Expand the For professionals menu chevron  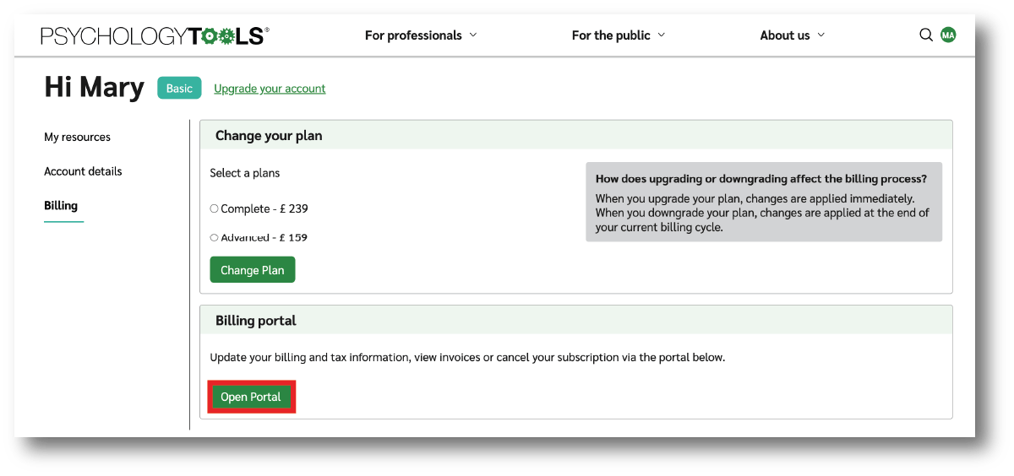[473, 35]
